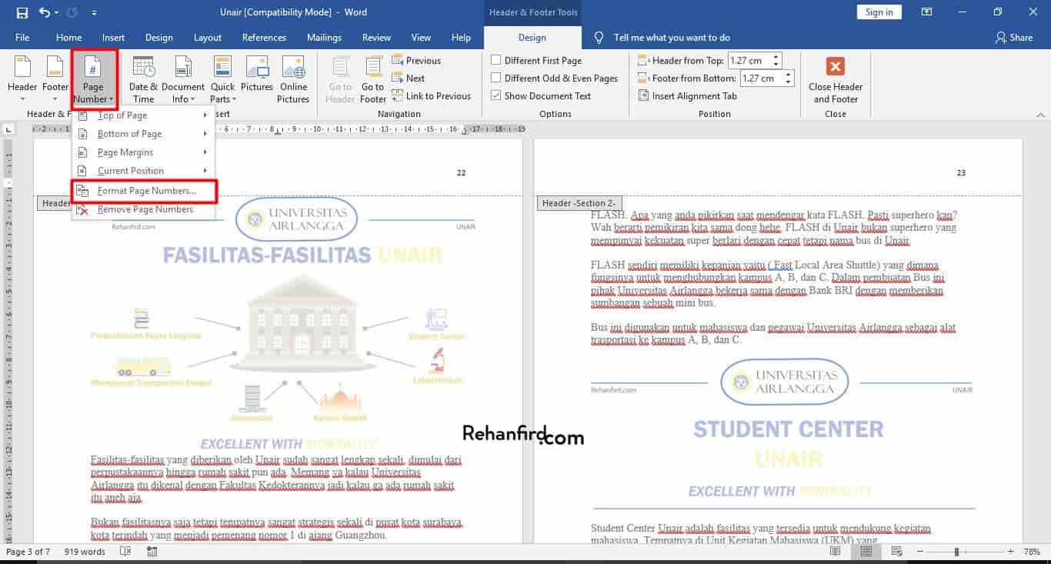Choose Remove Page Numbers
1051x564 pixels.
(x=143, y=209)
